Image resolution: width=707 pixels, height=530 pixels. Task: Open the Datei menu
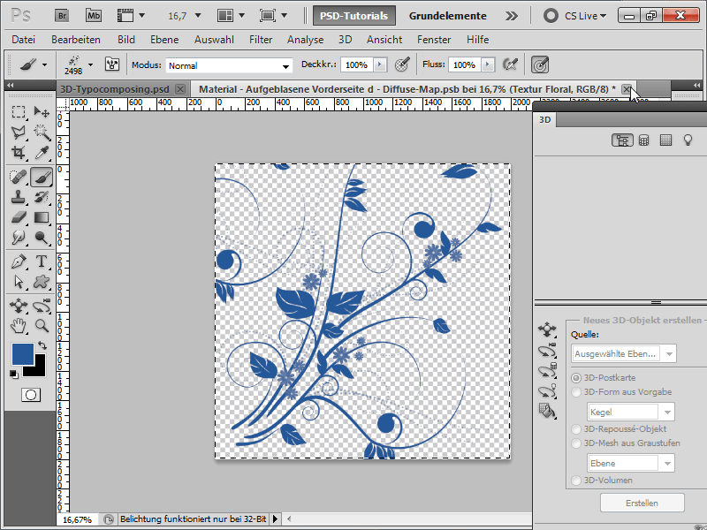(24, 40)
